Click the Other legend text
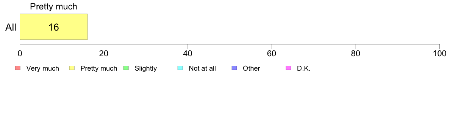450x139 pixels. click(x=252, y=68)
